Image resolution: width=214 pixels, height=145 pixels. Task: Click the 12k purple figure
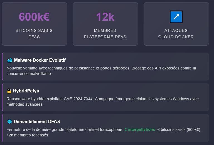pyautogui.click(x=105, y=17)
